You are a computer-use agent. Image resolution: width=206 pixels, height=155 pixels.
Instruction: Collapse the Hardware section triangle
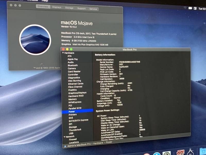pos(63,53)
